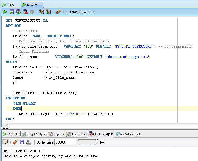Viewport: 198px width, 161px height.
Task: Open the Explain tab
Action: pyautogui.click(x=56, y=134)
